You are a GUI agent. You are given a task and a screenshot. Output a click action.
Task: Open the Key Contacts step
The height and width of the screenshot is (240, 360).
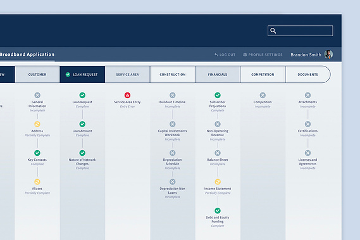point(37,160)
